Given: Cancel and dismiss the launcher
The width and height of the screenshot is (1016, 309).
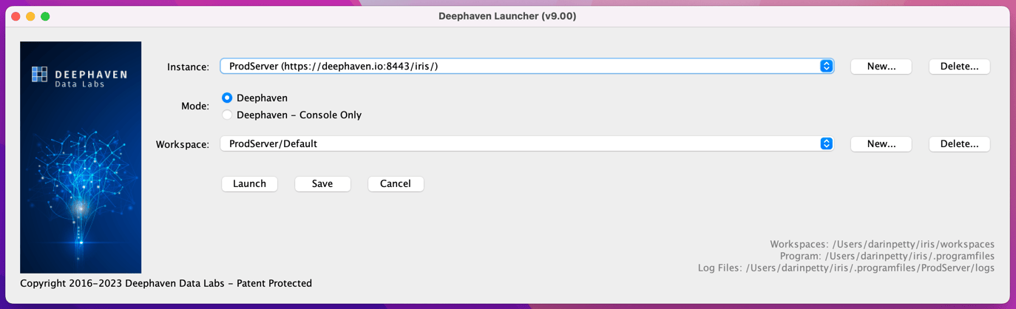Looking at the screenshot, I should (396, 184).
